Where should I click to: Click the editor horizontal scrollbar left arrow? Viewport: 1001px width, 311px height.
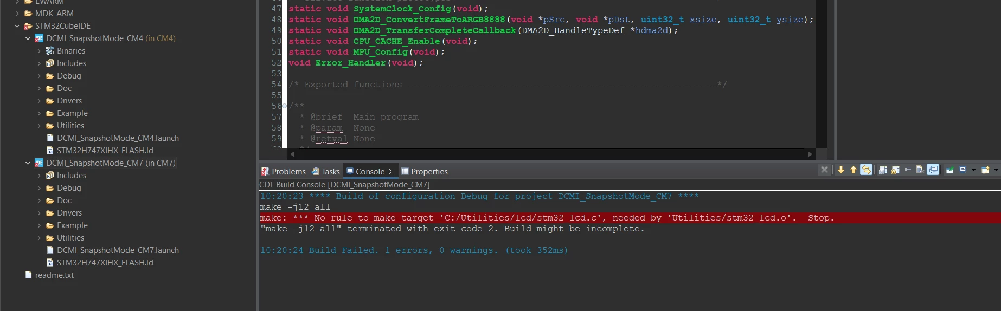(292, 154)
